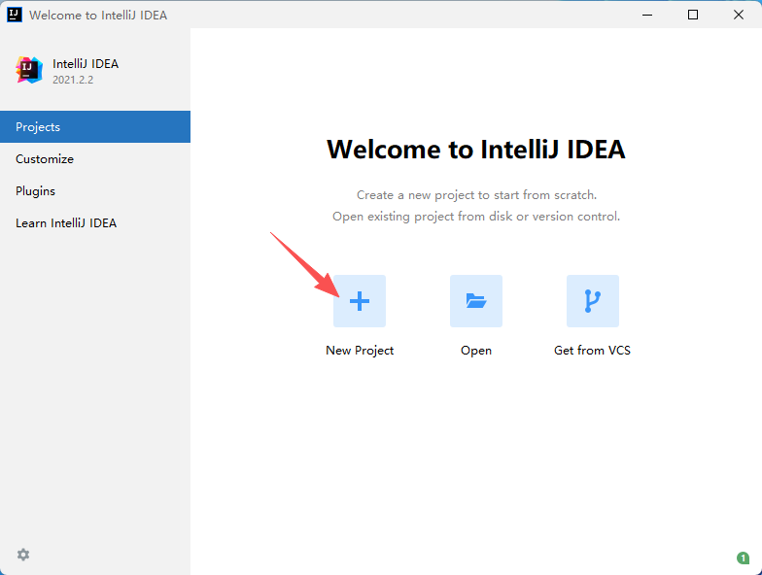Click the Get from VCS branch icon
The height and width of the screenshot is (575, 762).
[593, 301]
